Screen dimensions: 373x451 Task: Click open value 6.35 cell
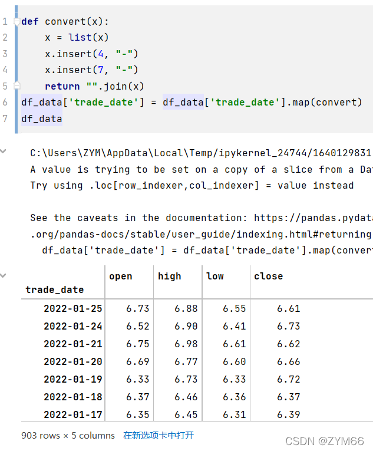click(x=137, y=414)
